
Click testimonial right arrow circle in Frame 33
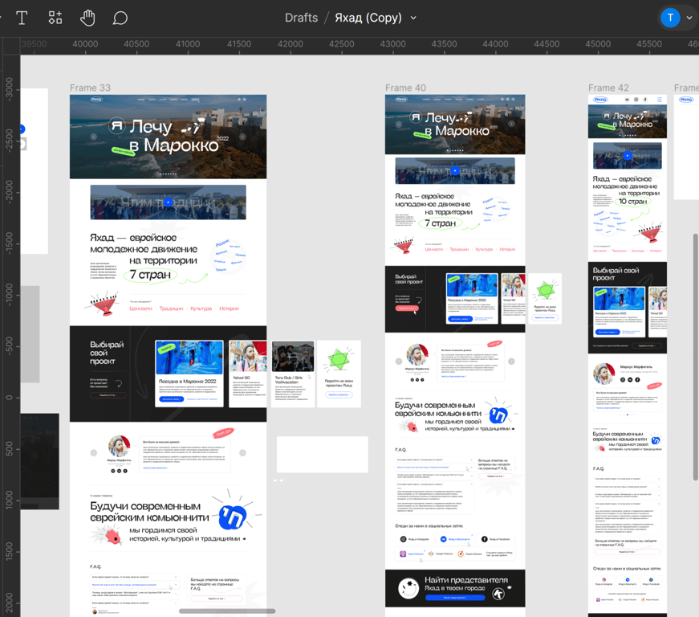[242, 453]
